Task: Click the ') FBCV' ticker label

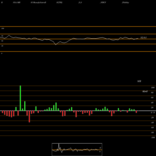Action: (x=103, y=2)
